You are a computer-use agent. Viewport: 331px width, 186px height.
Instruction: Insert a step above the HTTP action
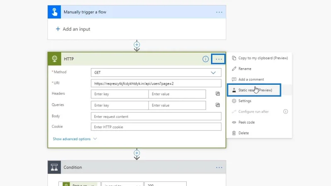pyautogui.click(x=137, y=45)
